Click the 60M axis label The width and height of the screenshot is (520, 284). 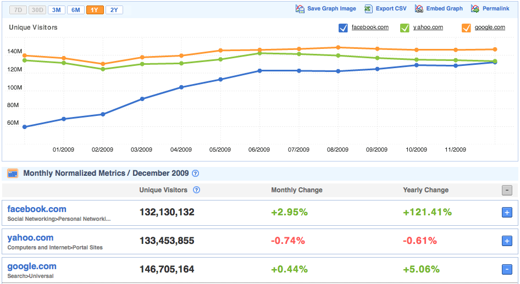pyautogui.click(x=13, y=122)
